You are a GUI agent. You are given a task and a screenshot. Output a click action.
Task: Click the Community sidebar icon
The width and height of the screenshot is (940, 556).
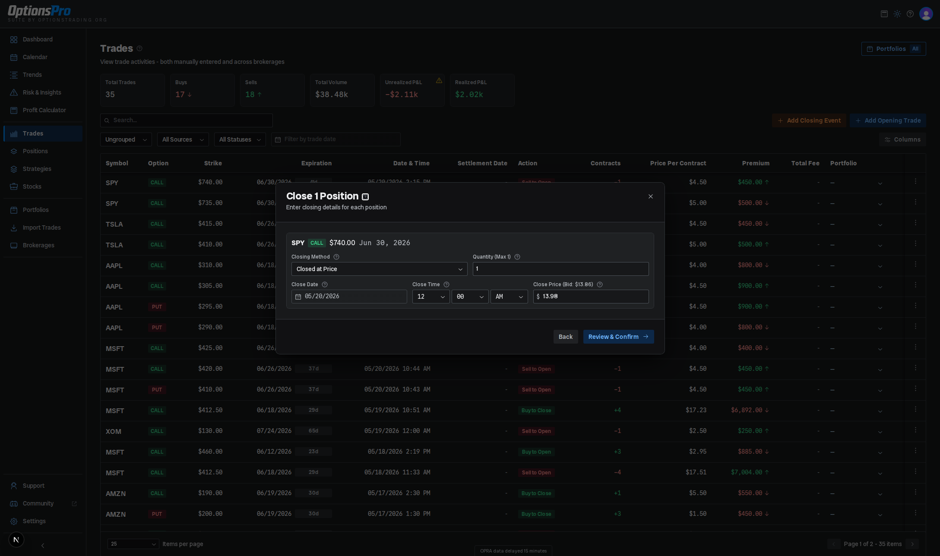[14, 503]
